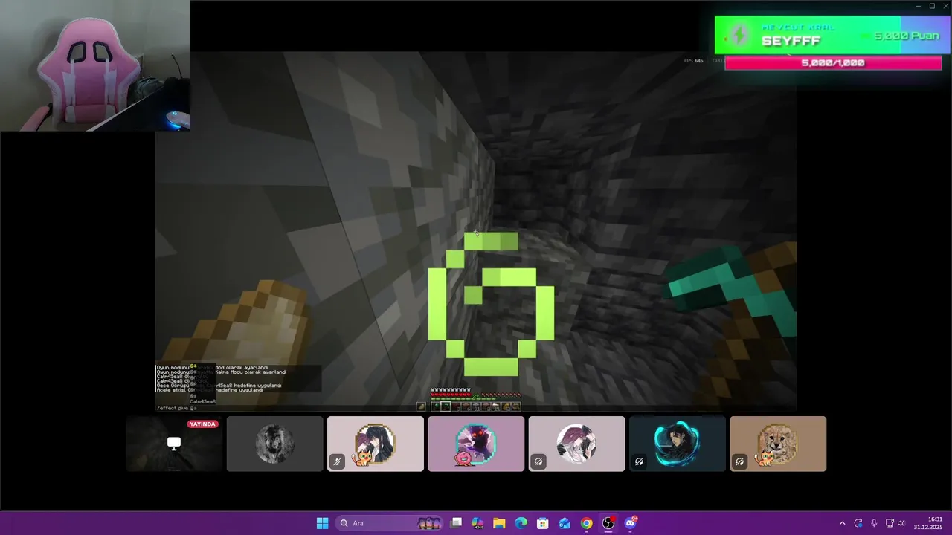Open File Explorer from the taskbar
952x535 pixels.
pyautogui.click(x=499, y=523)
